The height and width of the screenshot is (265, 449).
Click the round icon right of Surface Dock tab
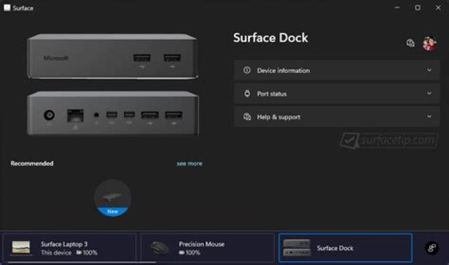[432, 248]
